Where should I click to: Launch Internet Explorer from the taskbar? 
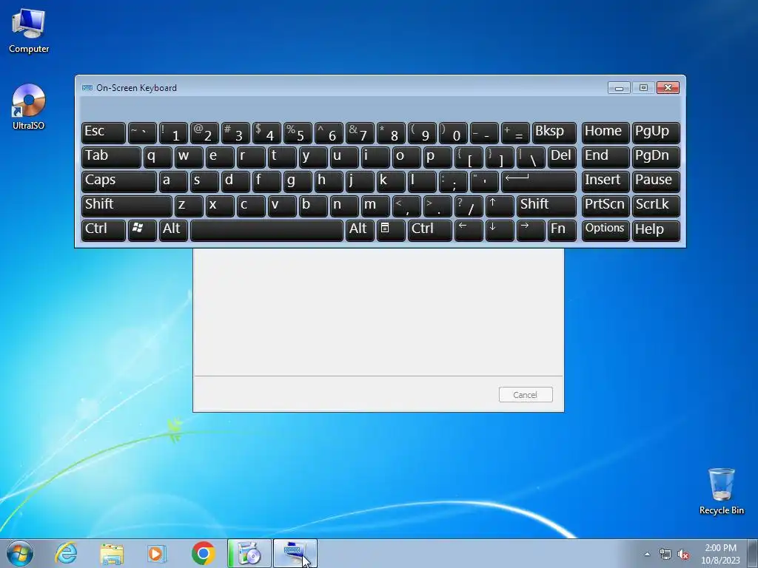[x=66, y=553]
